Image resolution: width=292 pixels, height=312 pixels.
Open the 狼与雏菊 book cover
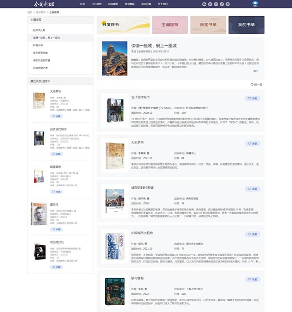coord(115,292)
